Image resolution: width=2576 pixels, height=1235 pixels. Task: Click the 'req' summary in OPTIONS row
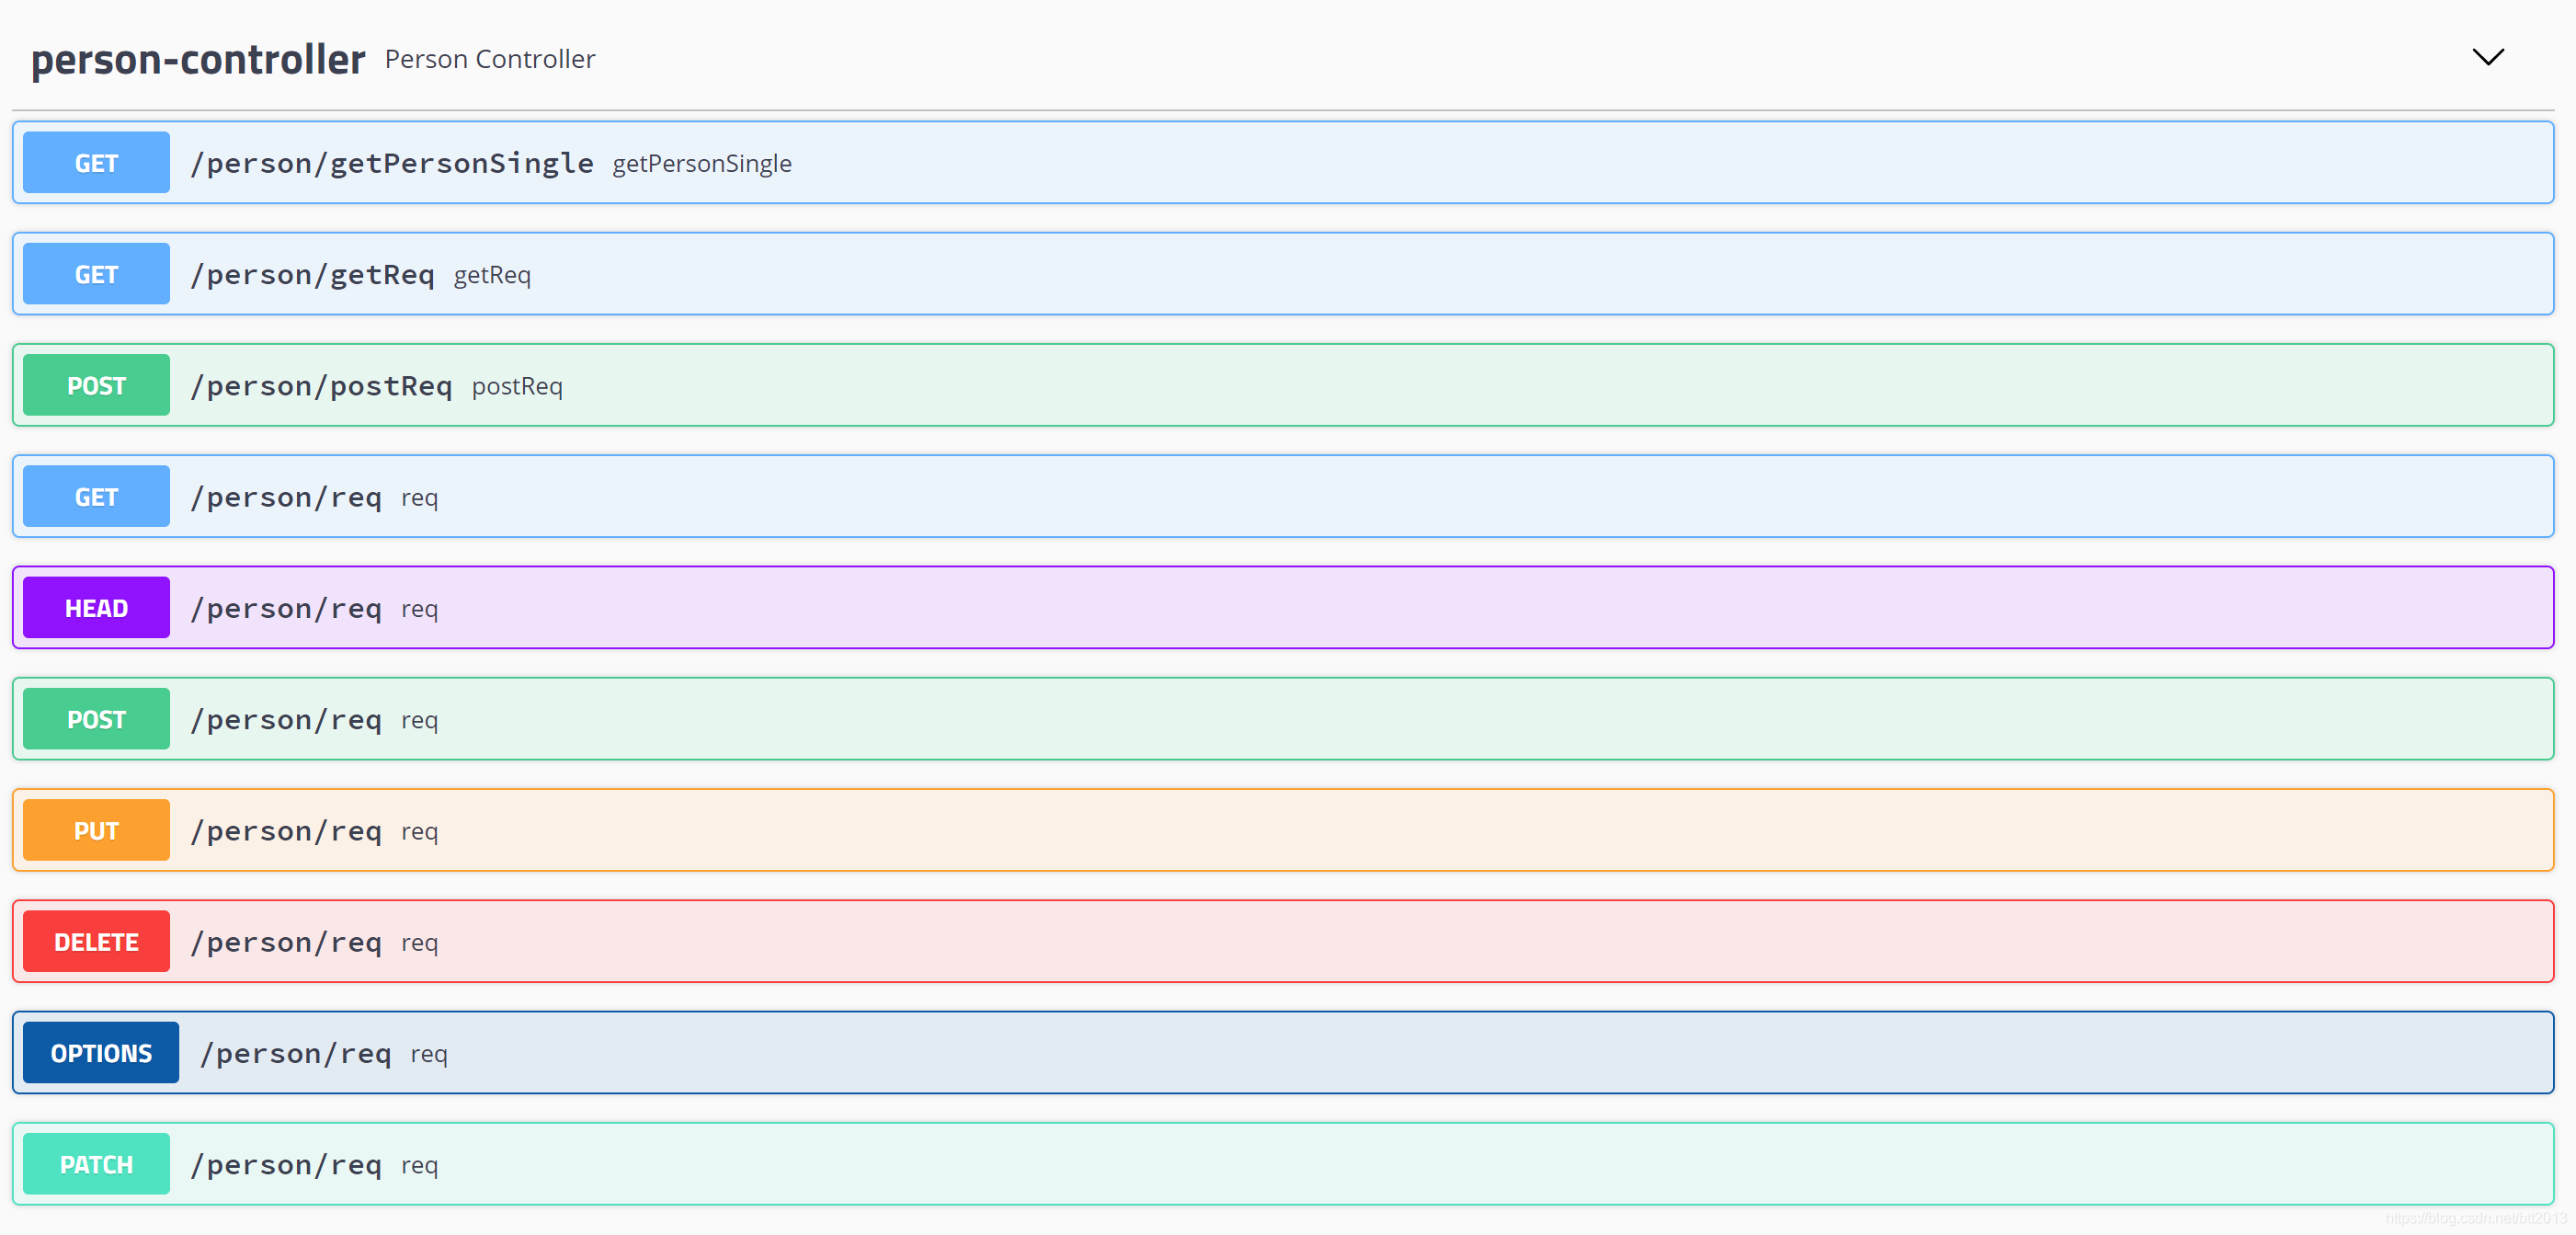pyautogui.click(x=429, y=1054)
